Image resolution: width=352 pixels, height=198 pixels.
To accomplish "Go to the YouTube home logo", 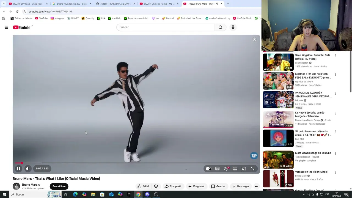I will coord(22,27).
